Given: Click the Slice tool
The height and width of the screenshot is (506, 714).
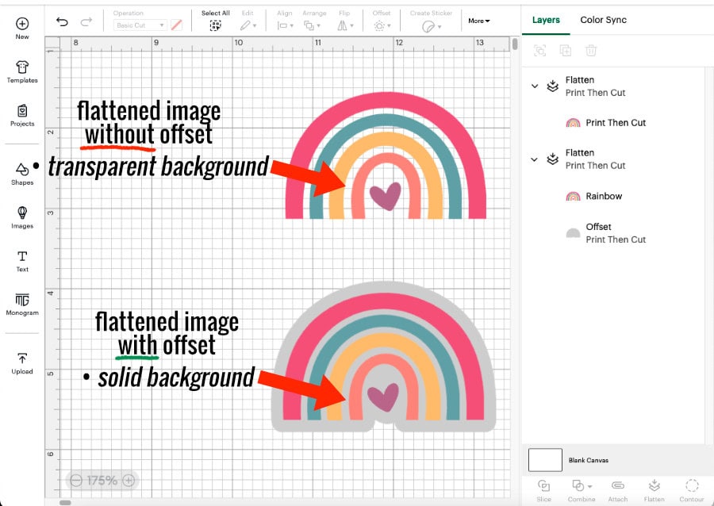Looking at the screenshot, I should pos(543,490).
